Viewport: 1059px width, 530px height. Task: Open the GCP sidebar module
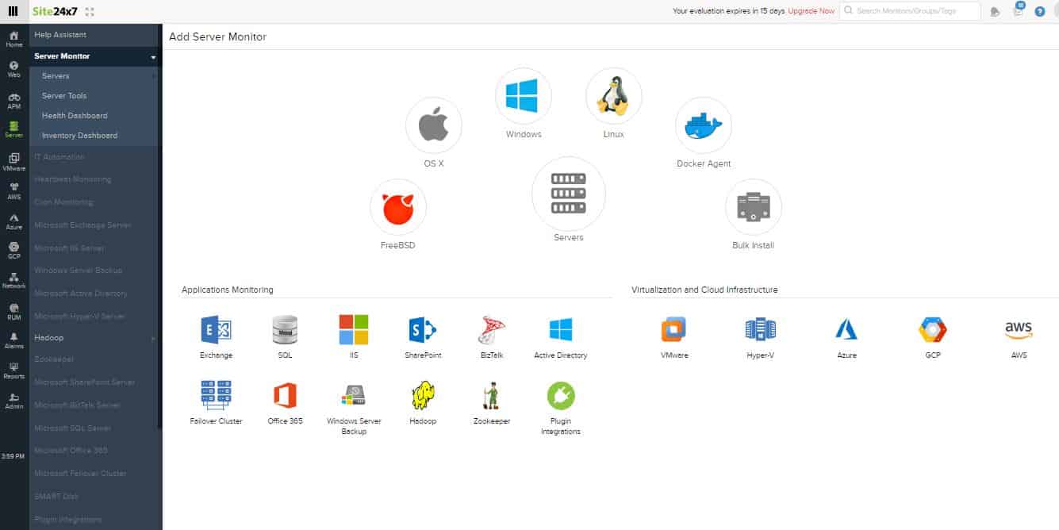click(x=13, y=251)
